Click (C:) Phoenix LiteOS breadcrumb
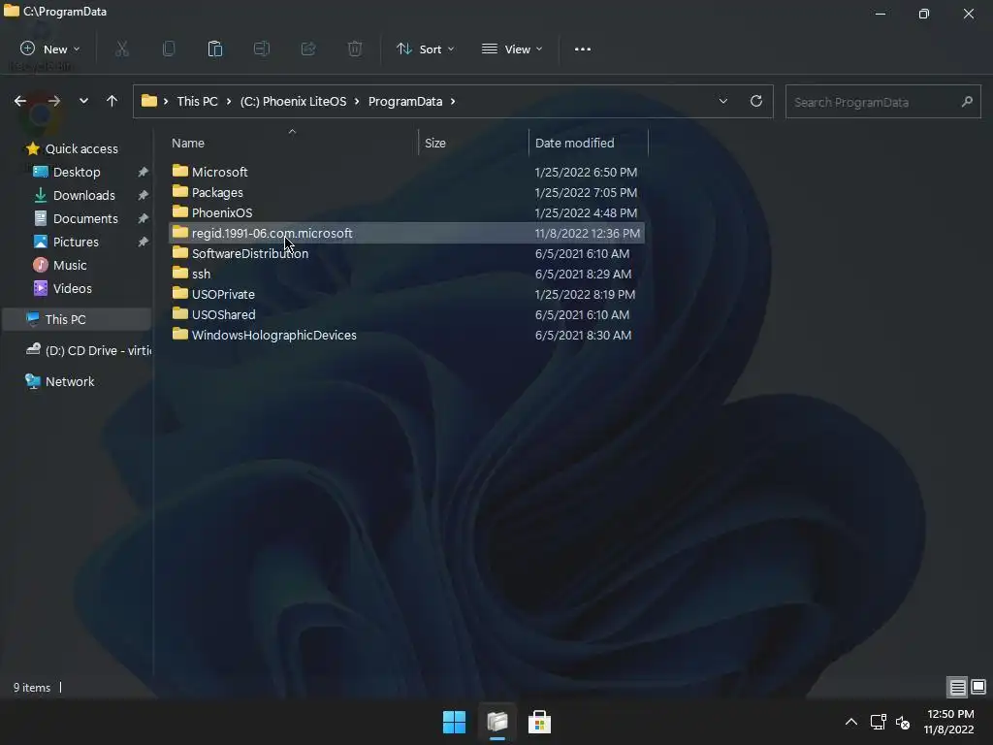This screenshot has width=993, height=745. 293,101
